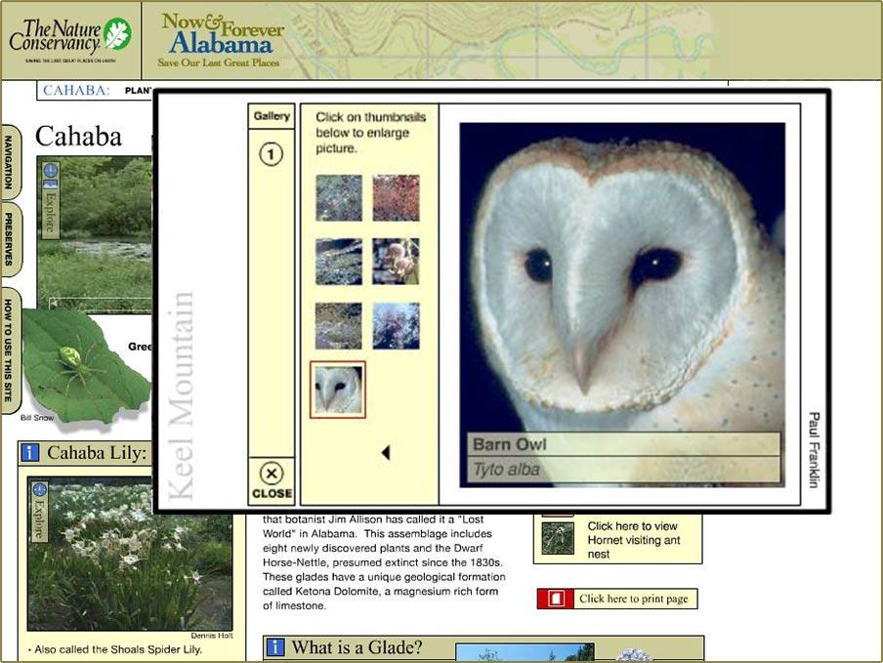Click the back arrow below the gallery thumbnails
883x663 pixels.
[x=385, y=452]
